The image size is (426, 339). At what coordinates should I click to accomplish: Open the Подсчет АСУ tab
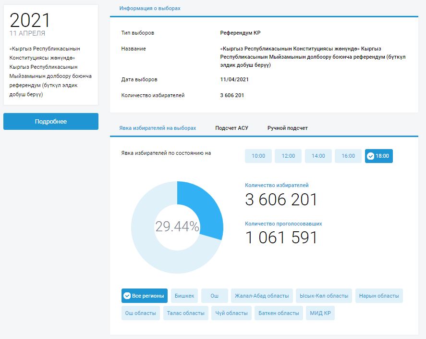pos(231,128)
